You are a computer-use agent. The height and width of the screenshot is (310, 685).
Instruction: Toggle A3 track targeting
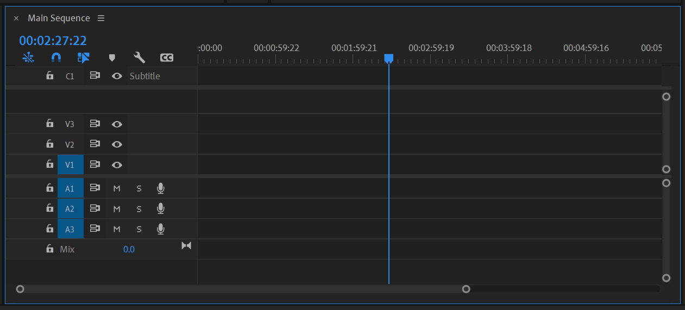(71, 229)
